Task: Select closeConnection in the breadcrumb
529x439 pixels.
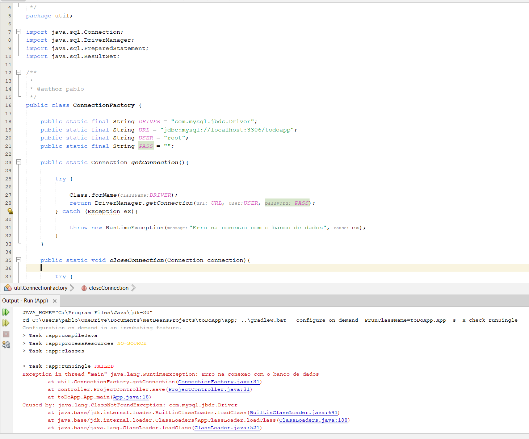Action: (x=109, y=288)
